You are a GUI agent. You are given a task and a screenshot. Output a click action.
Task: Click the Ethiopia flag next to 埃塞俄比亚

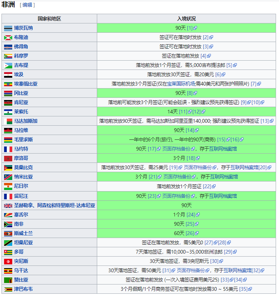tap(8, 84)
